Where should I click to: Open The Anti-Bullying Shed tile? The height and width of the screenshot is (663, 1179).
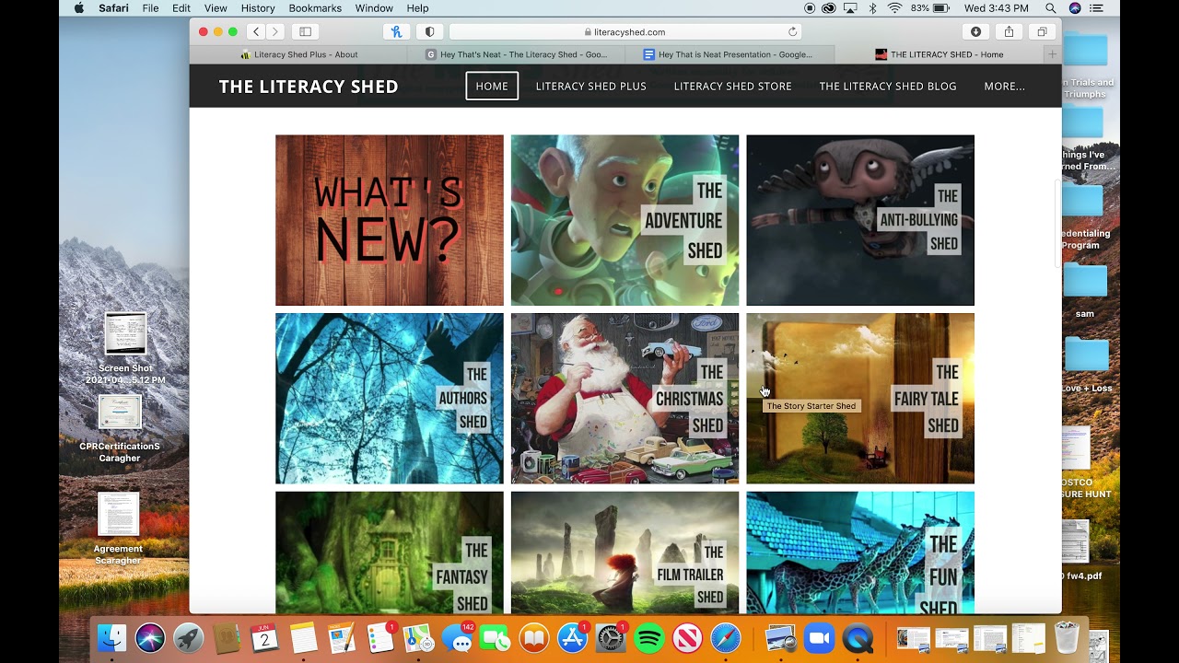click(860, 220)
